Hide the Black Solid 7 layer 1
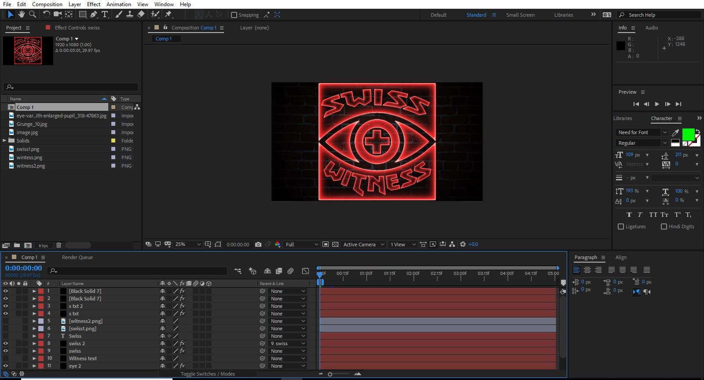 (6, 291)
